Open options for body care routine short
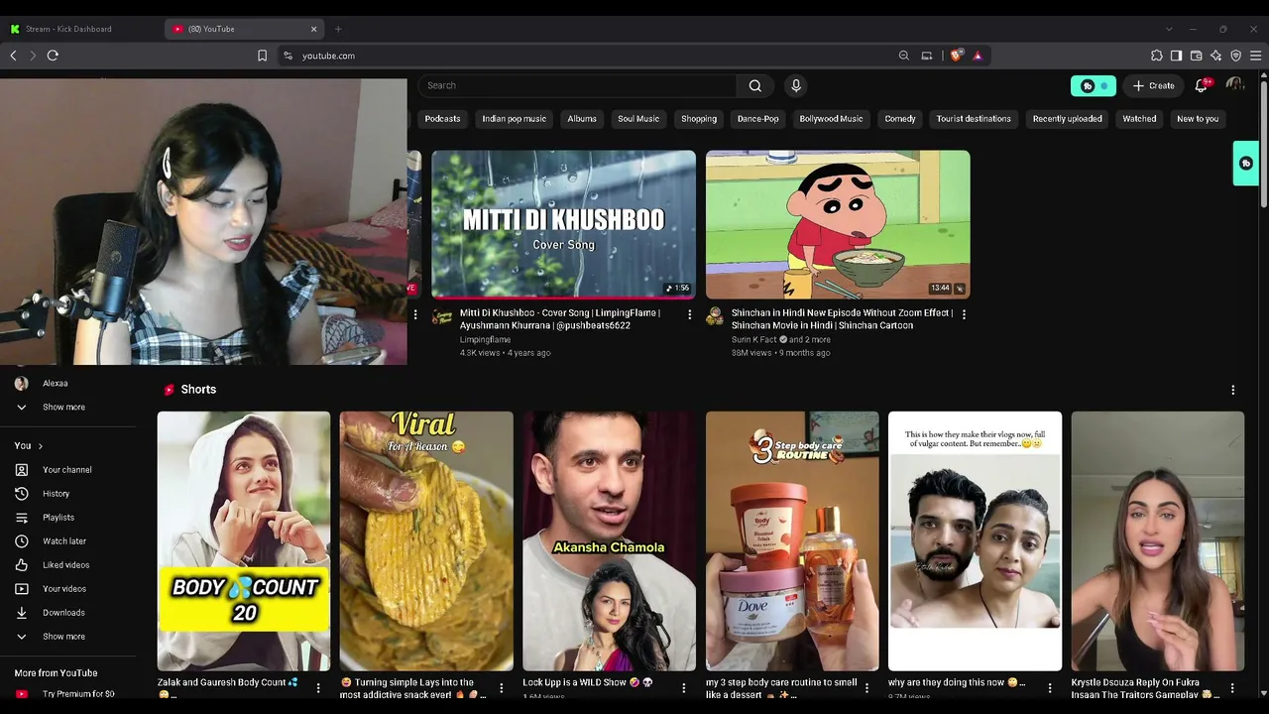Screen dimensions: 1269x714 [x=866, y=687]
